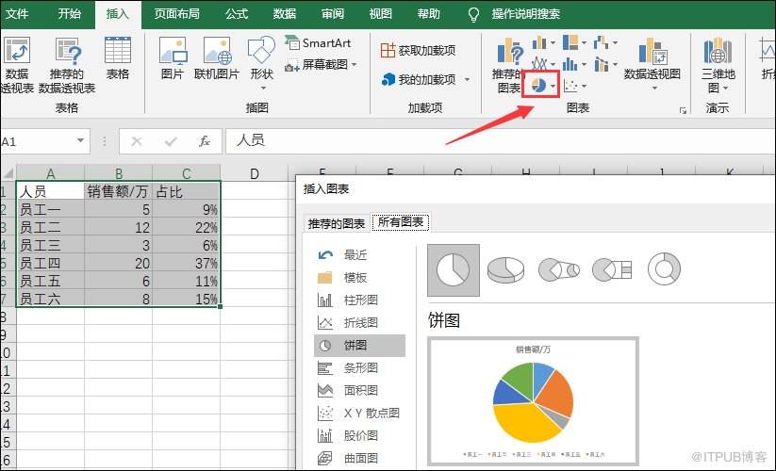Click the PivotChart (数据透视图) icon
Screen dimensions: 776x471
[652, 60]
